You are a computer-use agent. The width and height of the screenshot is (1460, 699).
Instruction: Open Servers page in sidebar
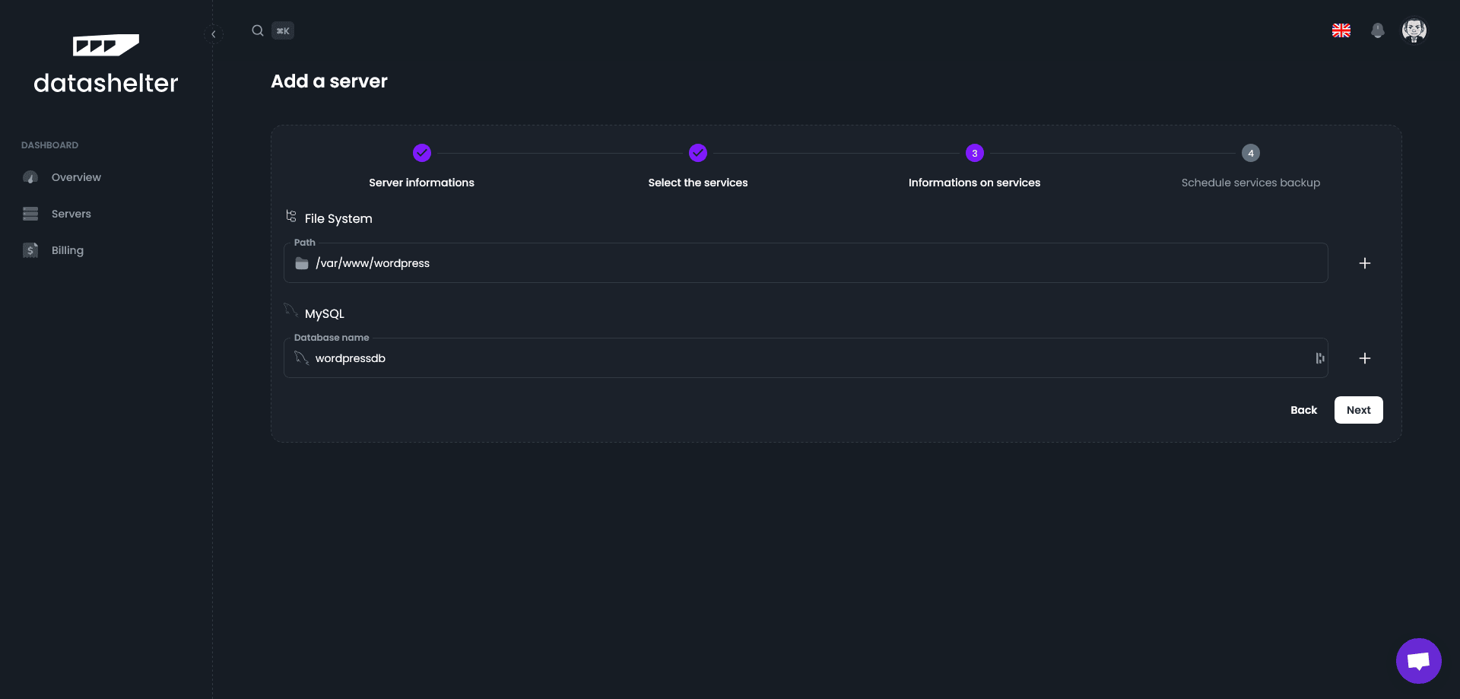coord(71,214)
